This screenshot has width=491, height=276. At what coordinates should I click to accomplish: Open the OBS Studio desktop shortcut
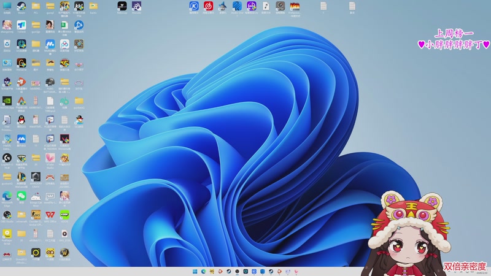coord(7,215)
